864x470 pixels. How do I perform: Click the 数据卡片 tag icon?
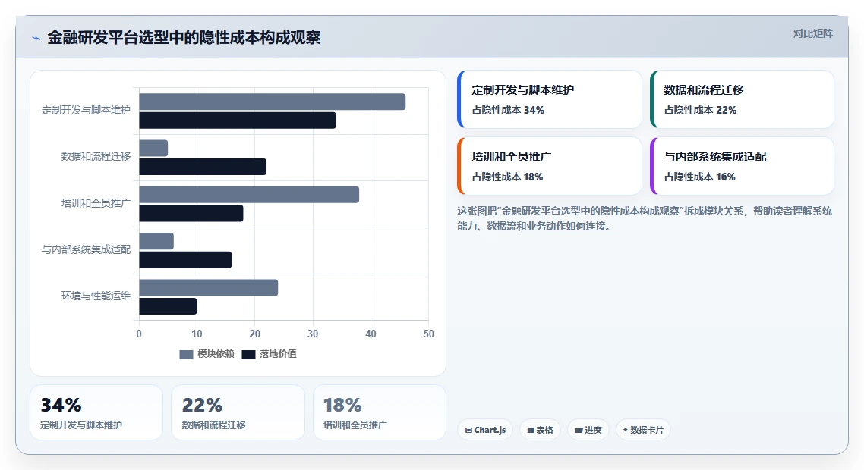coord(626,430)
